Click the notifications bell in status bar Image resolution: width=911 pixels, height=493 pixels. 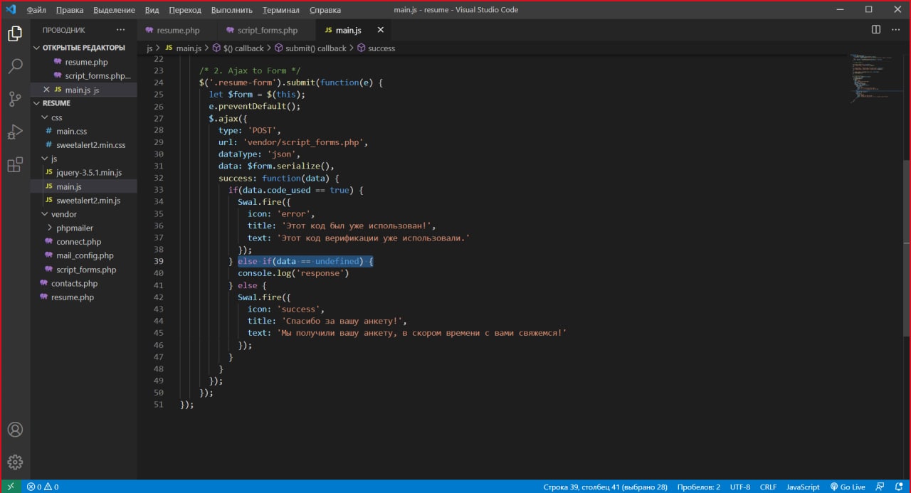(x=898, y=487)
